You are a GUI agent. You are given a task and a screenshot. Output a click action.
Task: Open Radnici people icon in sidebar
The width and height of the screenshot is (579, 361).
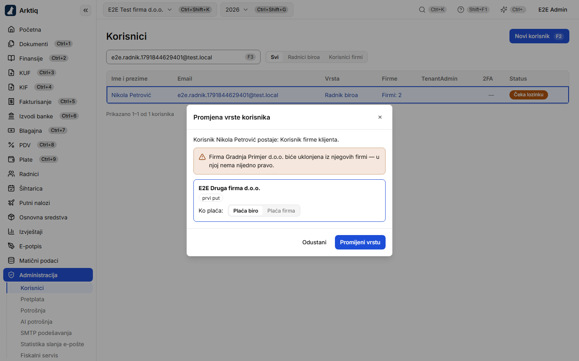[11, 174]
